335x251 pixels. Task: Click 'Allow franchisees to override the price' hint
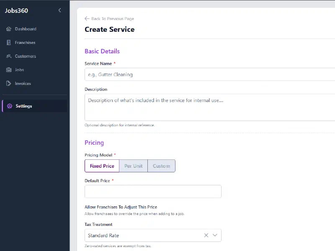tap(134, 214)
